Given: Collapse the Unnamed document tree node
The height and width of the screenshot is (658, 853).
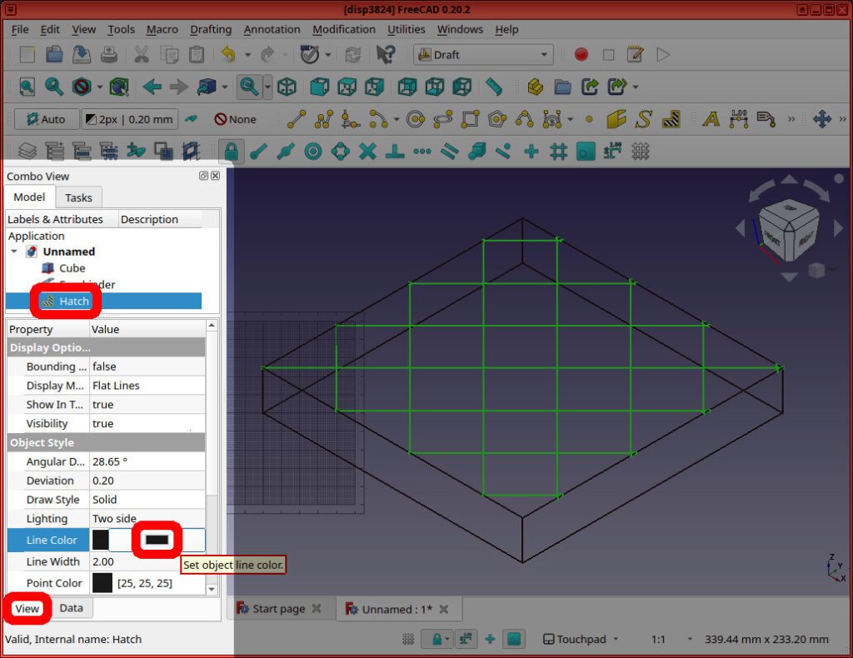Looking at the screenshot, I should (x=13, y=252).
